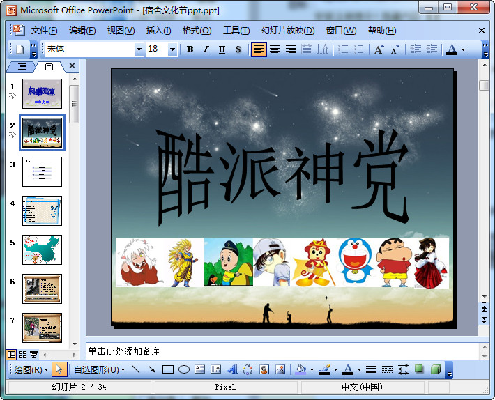Select the Rectangle tool
This screenshot has width=495, height=400.
(x=167, y=369)
